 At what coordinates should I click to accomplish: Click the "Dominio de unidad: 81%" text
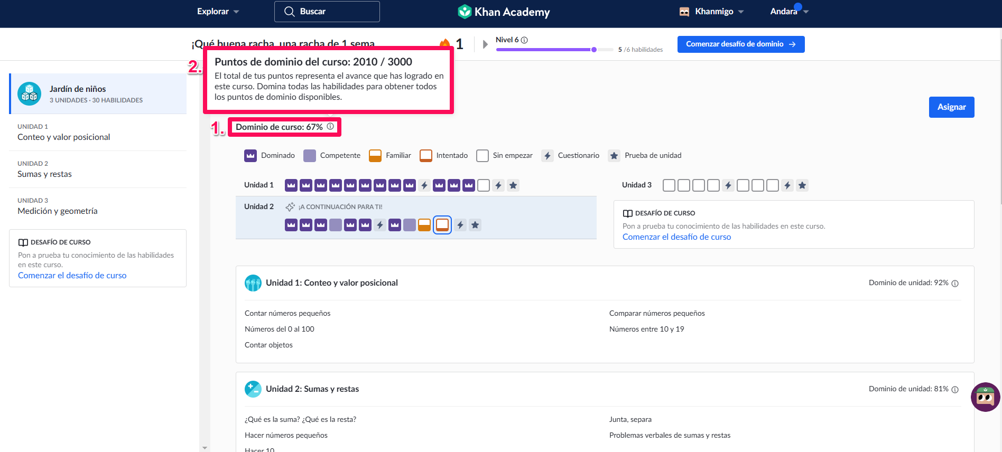[x=908, y=389]
